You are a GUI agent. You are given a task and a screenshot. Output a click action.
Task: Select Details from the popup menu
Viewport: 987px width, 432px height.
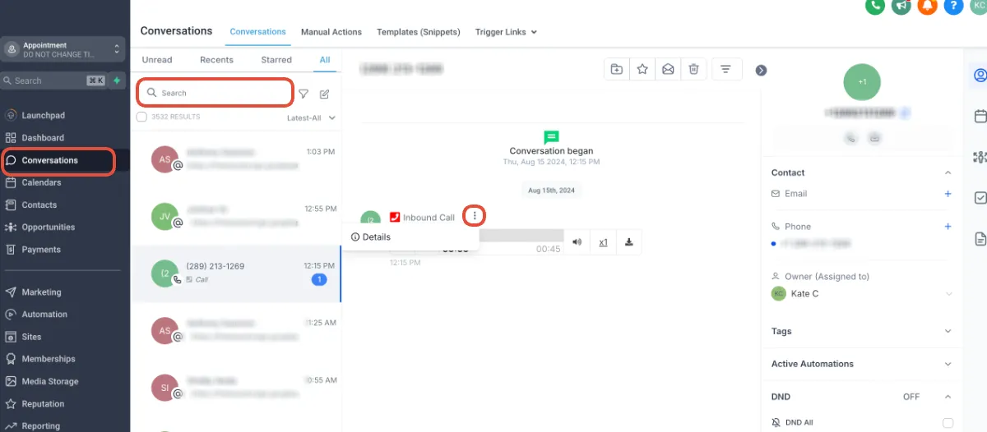point(371,237)
